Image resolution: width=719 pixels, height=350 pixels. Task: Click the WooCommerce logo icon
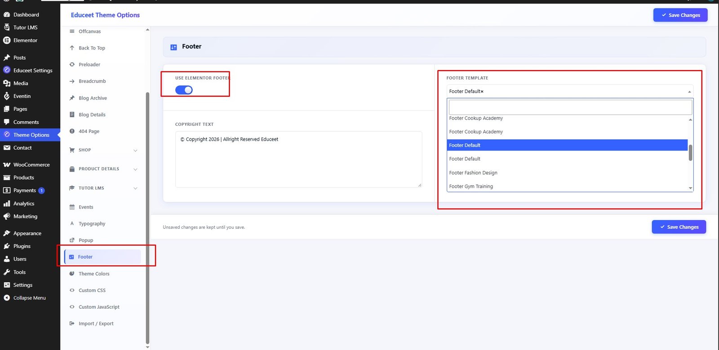coord(7,165)
